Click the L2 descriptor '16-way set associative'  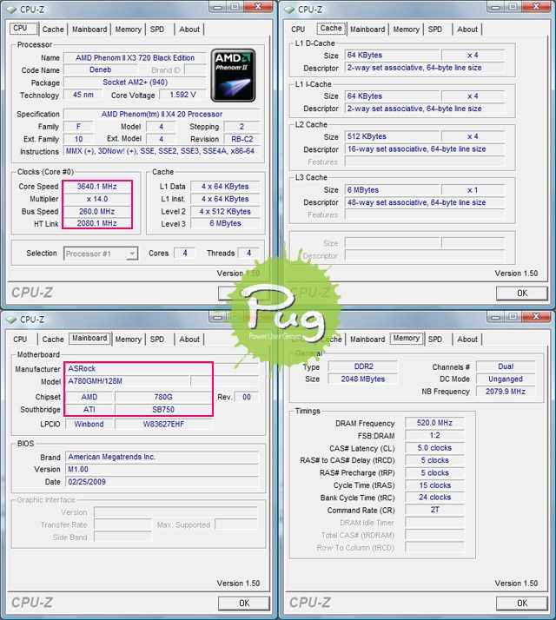(x=424, y=149)
